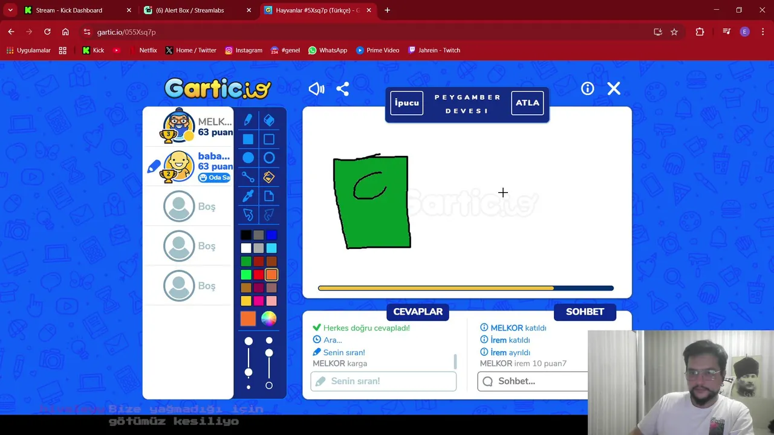Click the CEVAPLAR panel header
Screen dimensions: 774x435
click(418, 312)
